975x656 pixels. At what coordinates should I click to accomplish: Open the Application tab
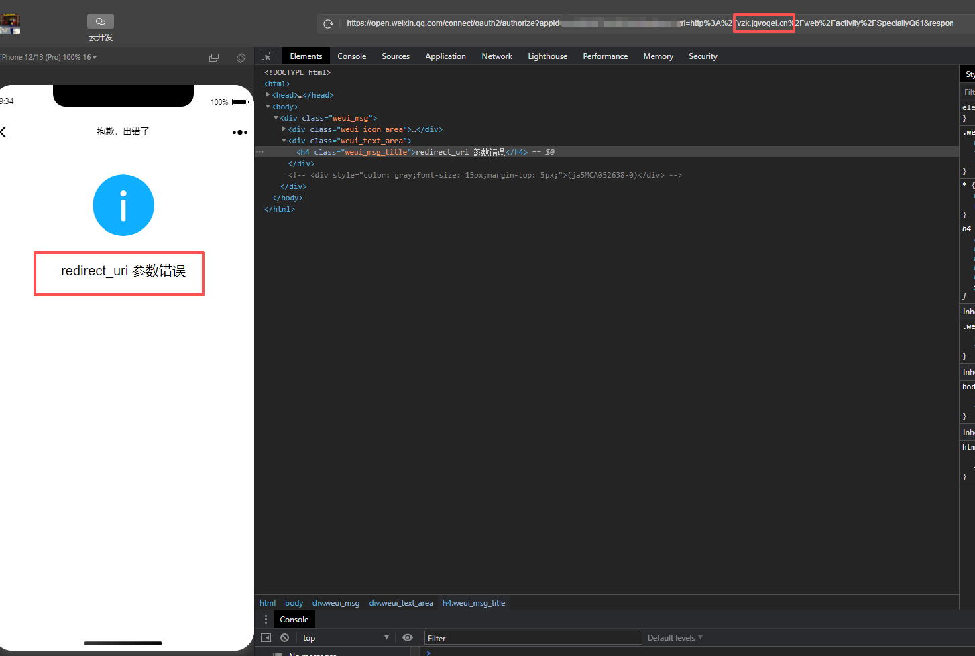tap(445, 56)
